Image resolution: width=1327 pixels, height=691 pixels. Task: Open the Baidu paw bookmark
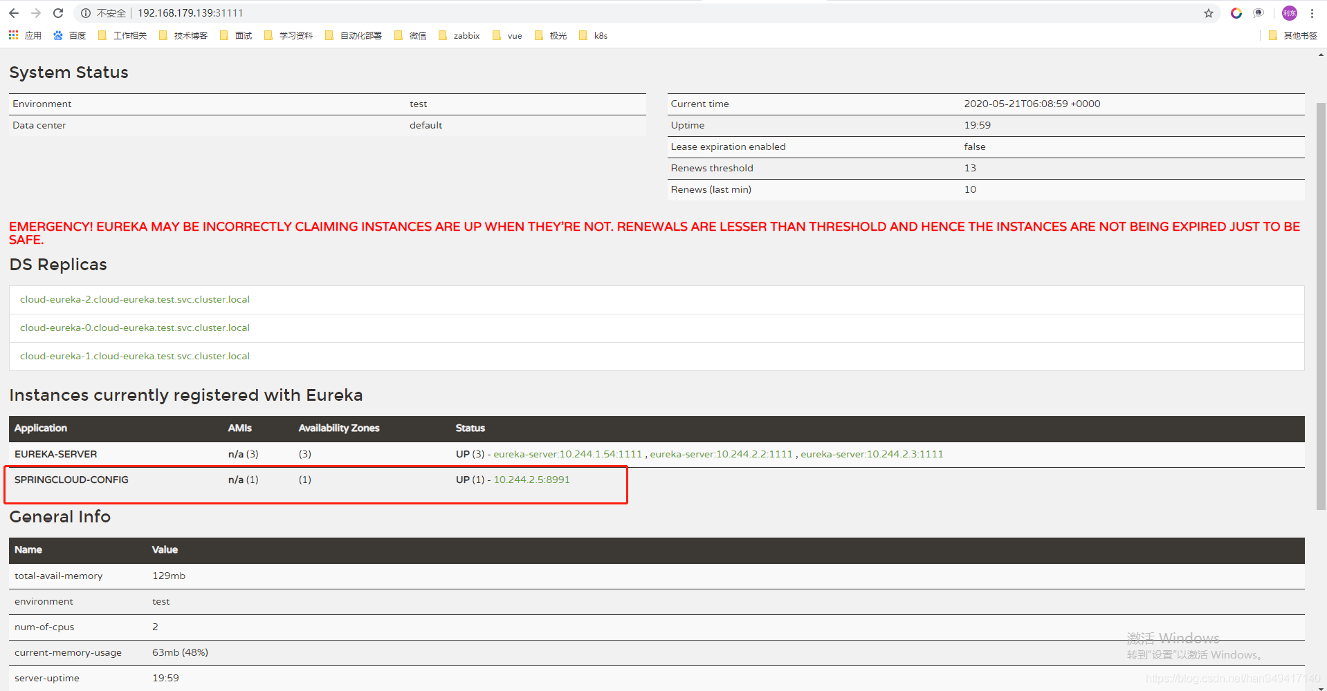pos(69,35)
